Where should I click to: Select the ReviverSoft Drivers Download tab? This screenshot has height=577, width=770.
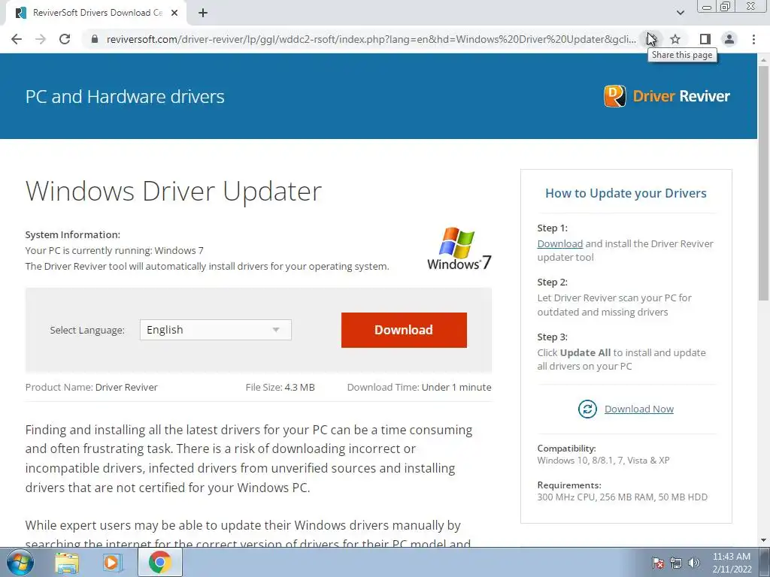point(96,13)
